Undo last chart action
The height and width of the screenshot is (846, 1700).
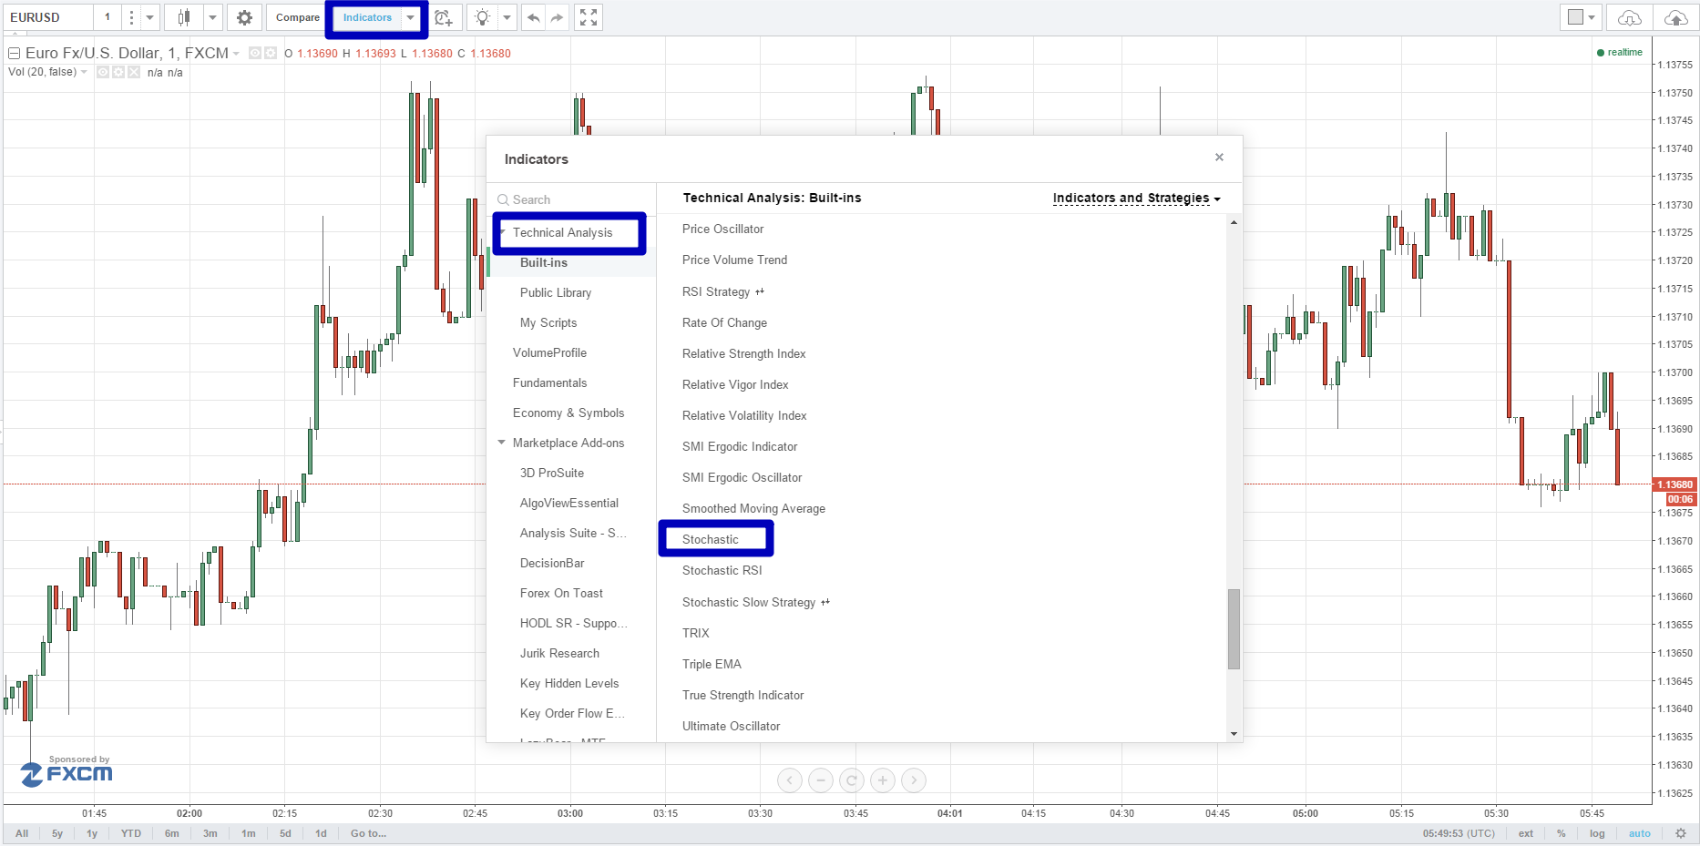click(x=533, y=17)
